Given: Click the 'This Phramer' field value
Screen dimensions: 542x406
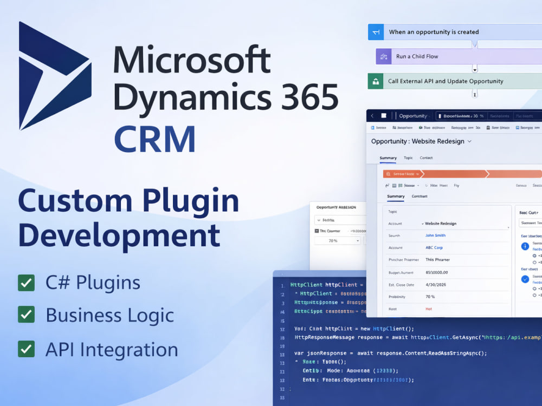Looking at the screenshot, I should click(437, 260).
